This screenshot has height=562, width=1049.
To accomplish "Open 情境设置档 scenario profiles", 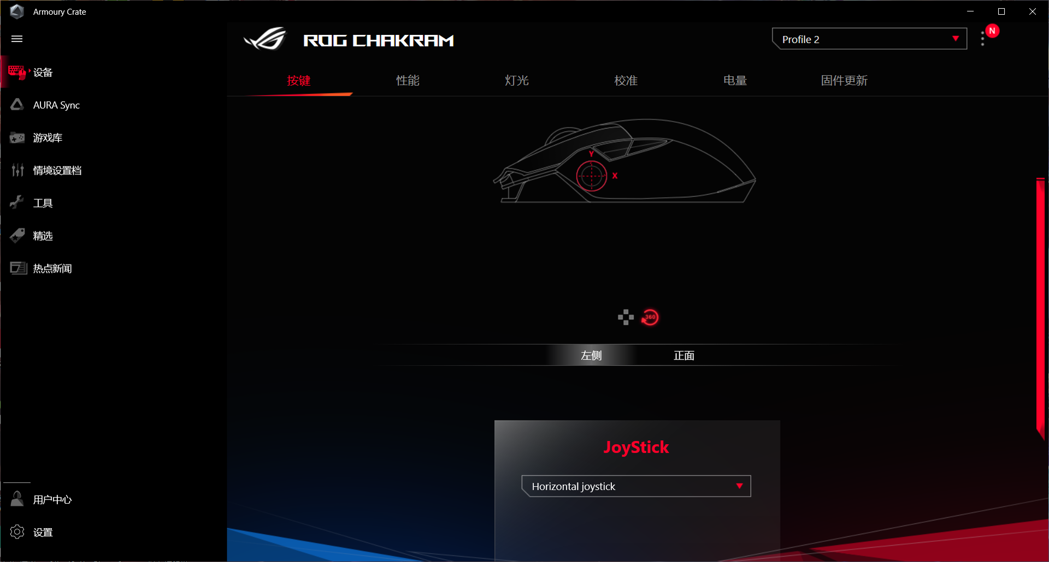I will (57, 170).
